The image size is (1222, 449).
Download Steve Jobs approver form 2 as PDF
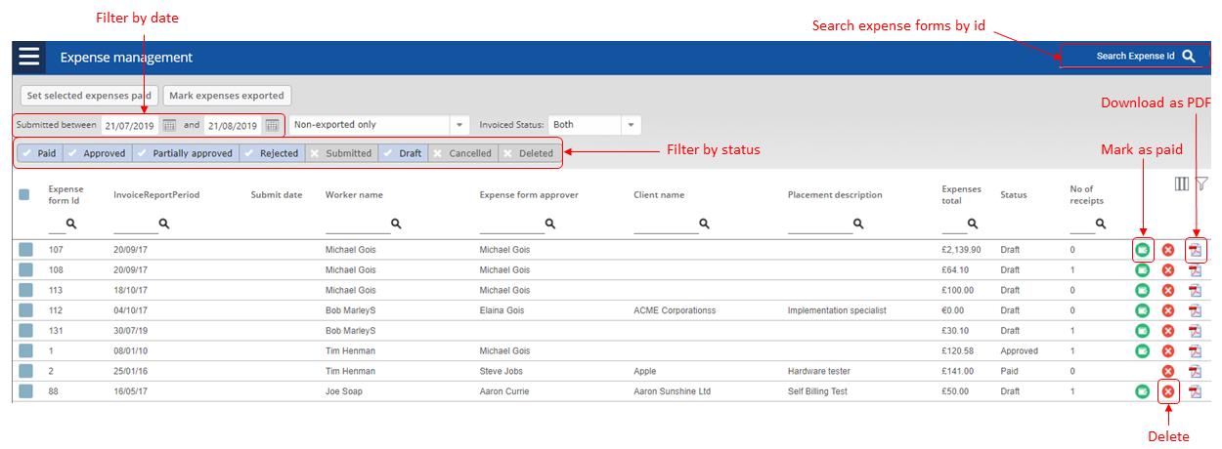pos(1194,372)
